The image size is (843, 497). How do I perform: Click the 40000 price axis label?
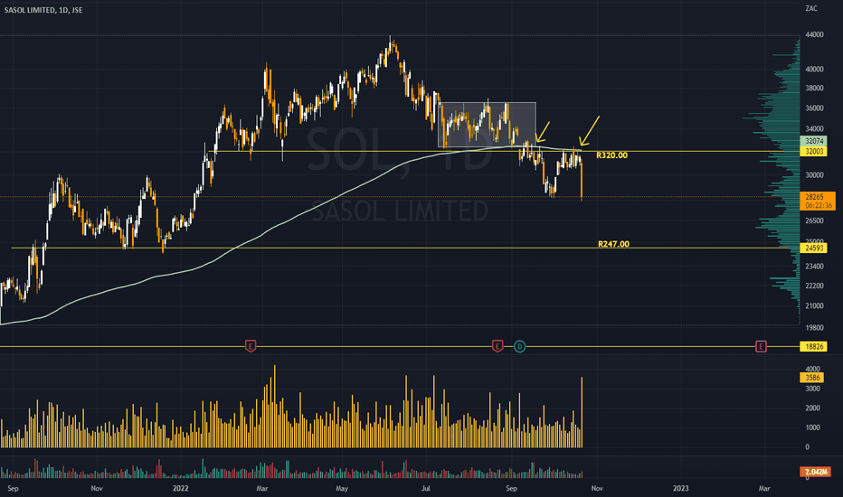(814, 70)
